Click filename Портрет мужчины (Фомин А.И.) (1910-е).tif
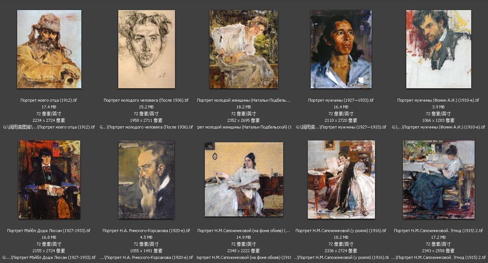This screenshot has width=488, height=263. click(x=439, y=100)
